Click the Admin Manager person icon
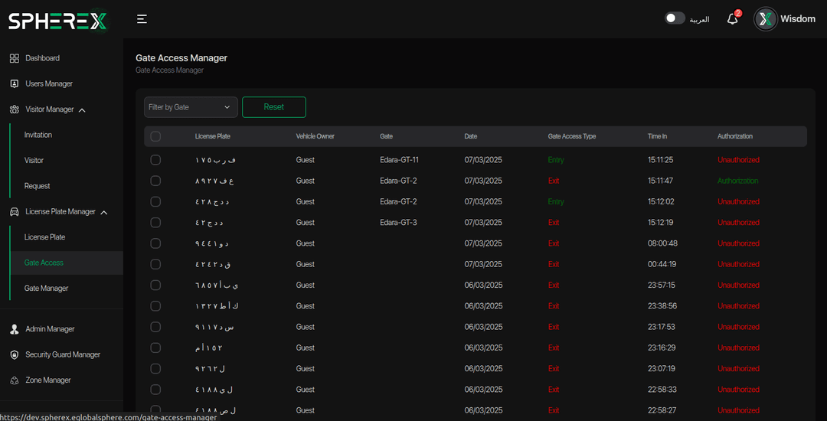Image resolution: width=827 pixels, height=421 pixels. point(14,329)
